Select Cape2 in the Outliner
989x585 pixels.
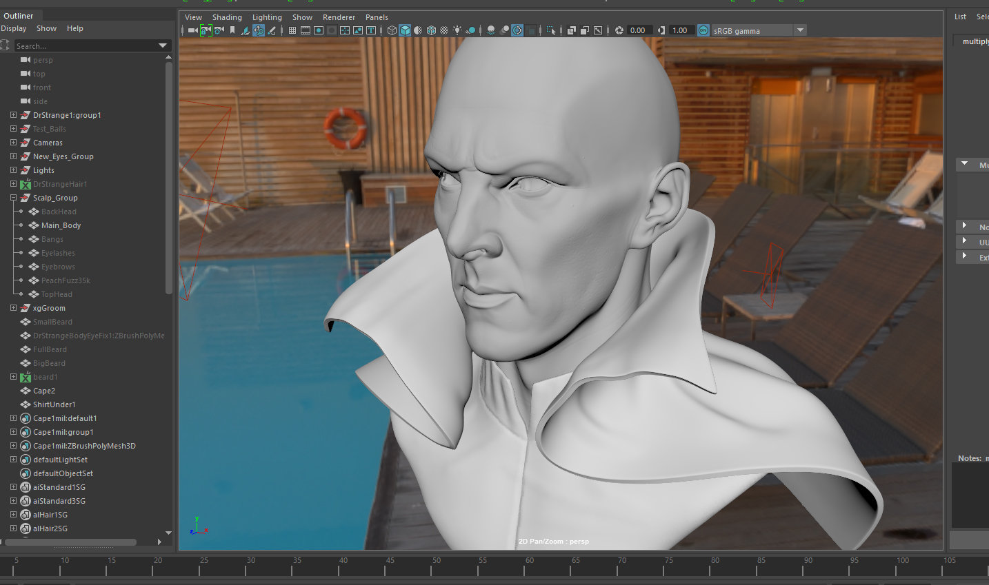44,391
